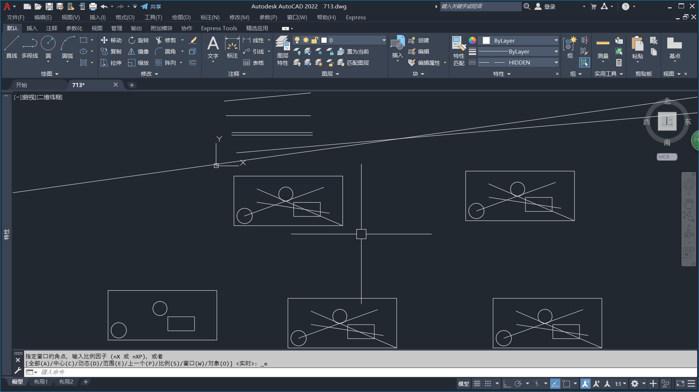Switch to the 注释 ribbon tab

pos(52,28)
